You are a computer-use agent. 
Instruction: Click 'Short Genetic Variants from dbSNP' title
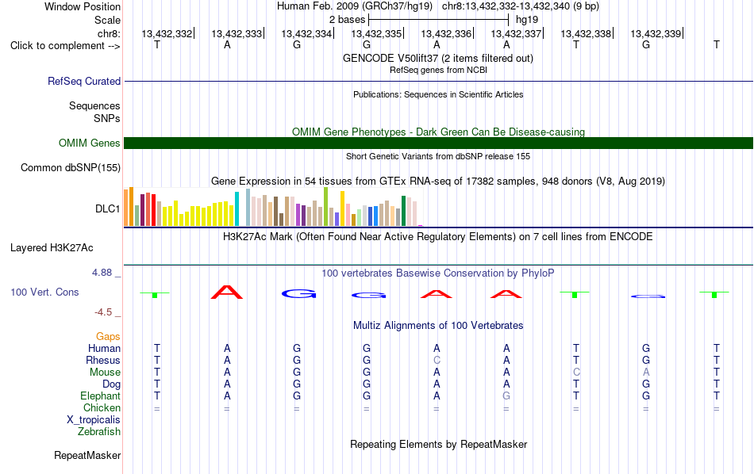438,156
